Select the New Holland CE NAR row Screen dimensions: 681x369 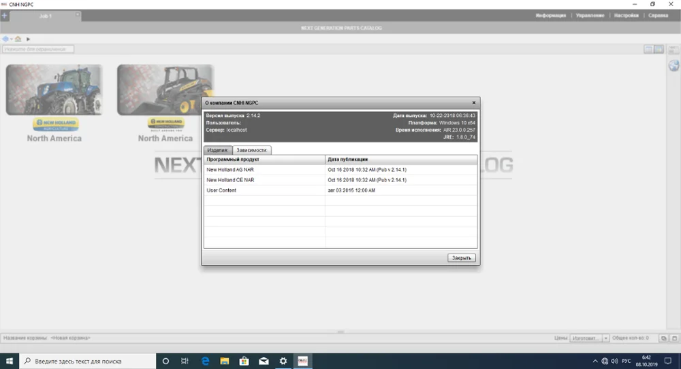340,180
